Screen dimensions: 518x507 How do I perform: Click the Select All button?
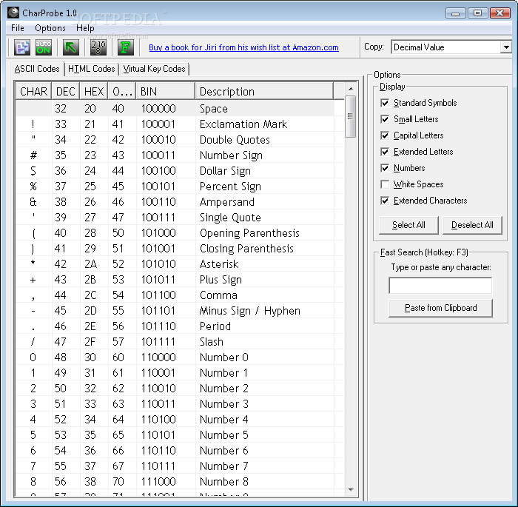408,225
